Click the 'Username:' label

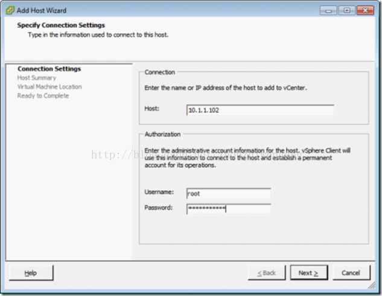pyautogui.click(x=159, y=192)
